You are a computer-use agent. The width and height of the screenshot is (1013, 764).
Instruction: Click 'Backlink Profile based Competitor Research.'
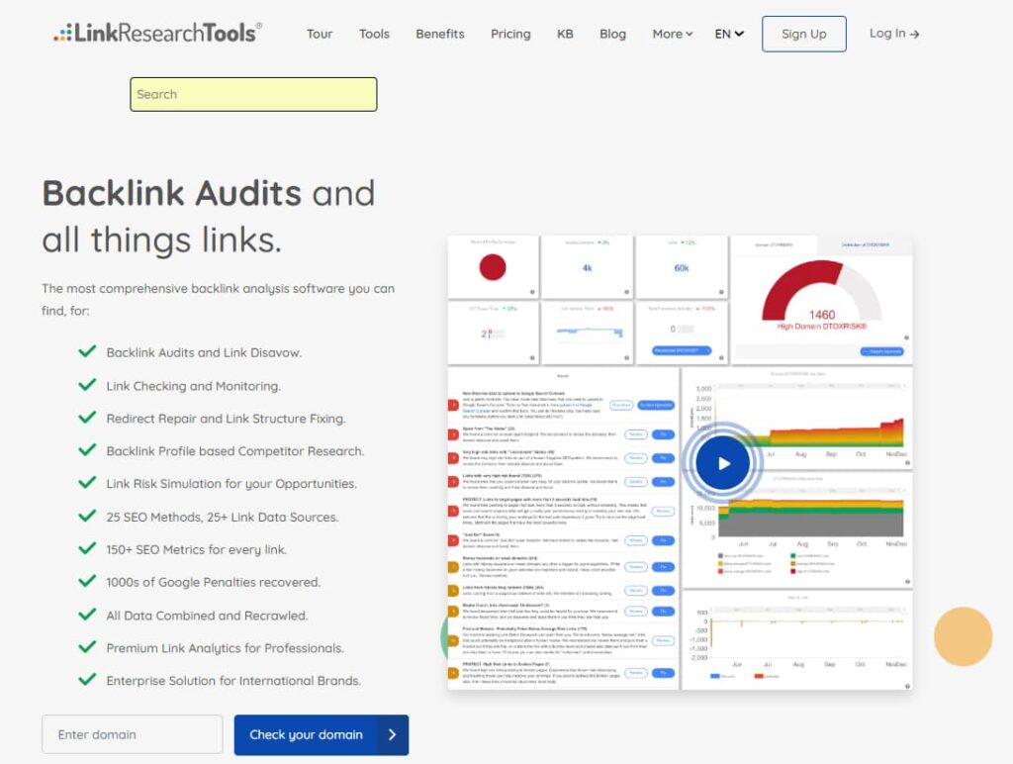tap(235, 451)
